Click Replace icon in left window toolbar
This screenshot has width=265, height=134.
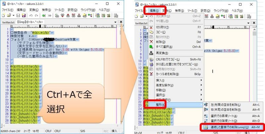(x=74, y=16)
